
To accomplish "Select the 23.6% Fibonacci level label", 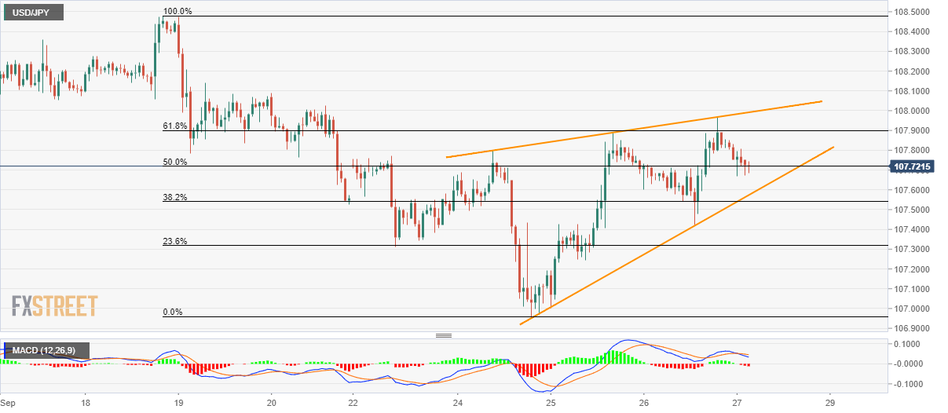I will coord(175,241).
